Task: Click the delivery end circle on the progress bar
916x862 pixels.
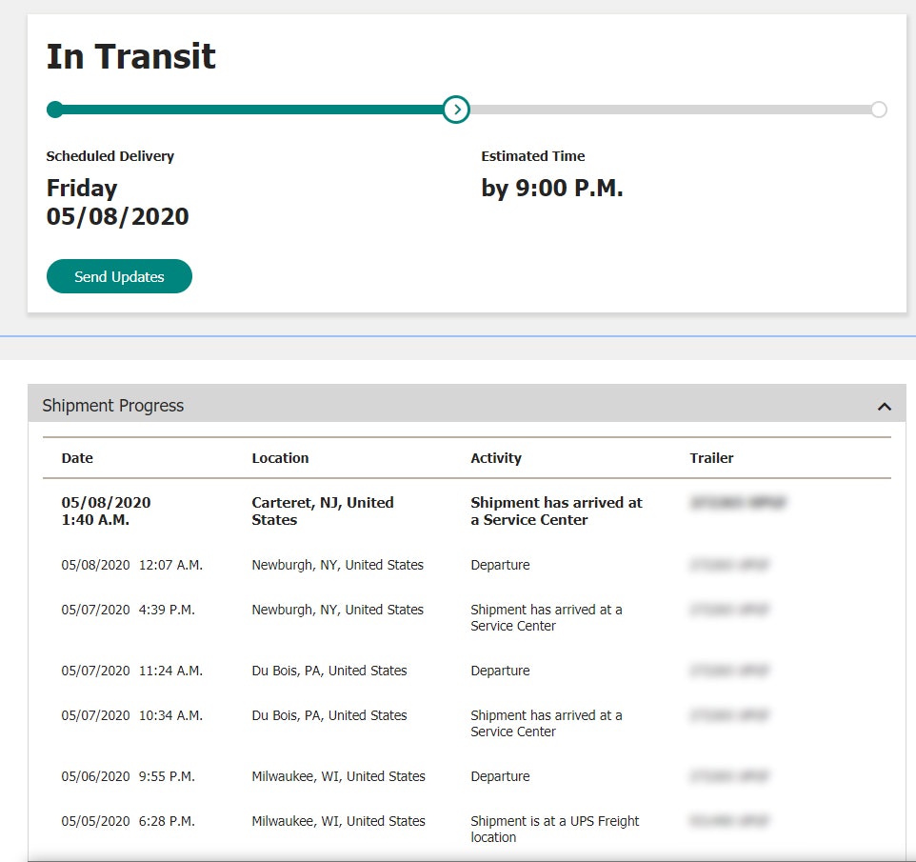Action: click(878, 110)
